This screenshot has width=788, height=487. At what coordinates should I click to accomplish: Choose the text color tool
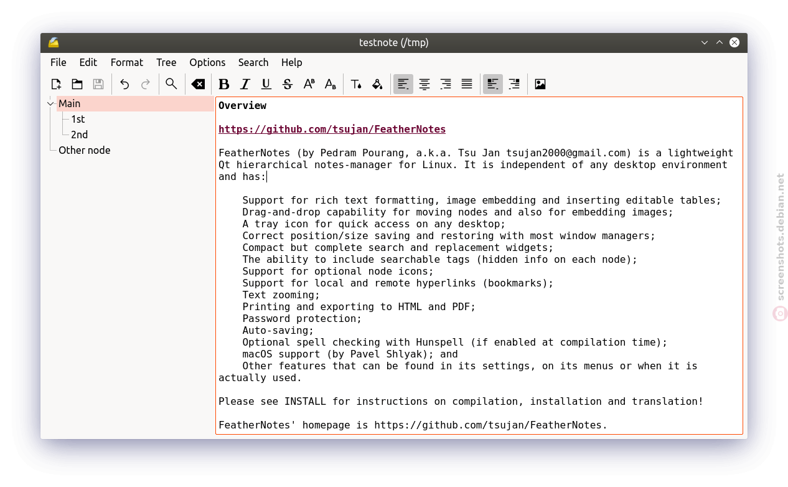(356, 84)
